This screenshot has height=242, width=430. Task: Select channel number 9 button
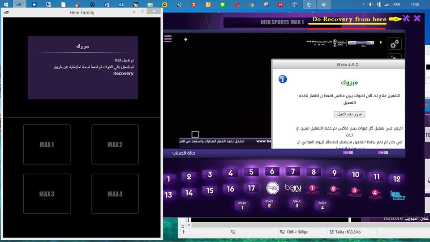(x=334, y=173)
